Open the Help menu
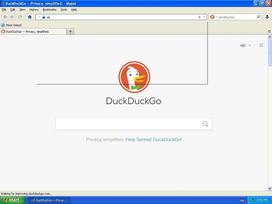Viewport: 272px width, 204px height. (x=74, y=10)
